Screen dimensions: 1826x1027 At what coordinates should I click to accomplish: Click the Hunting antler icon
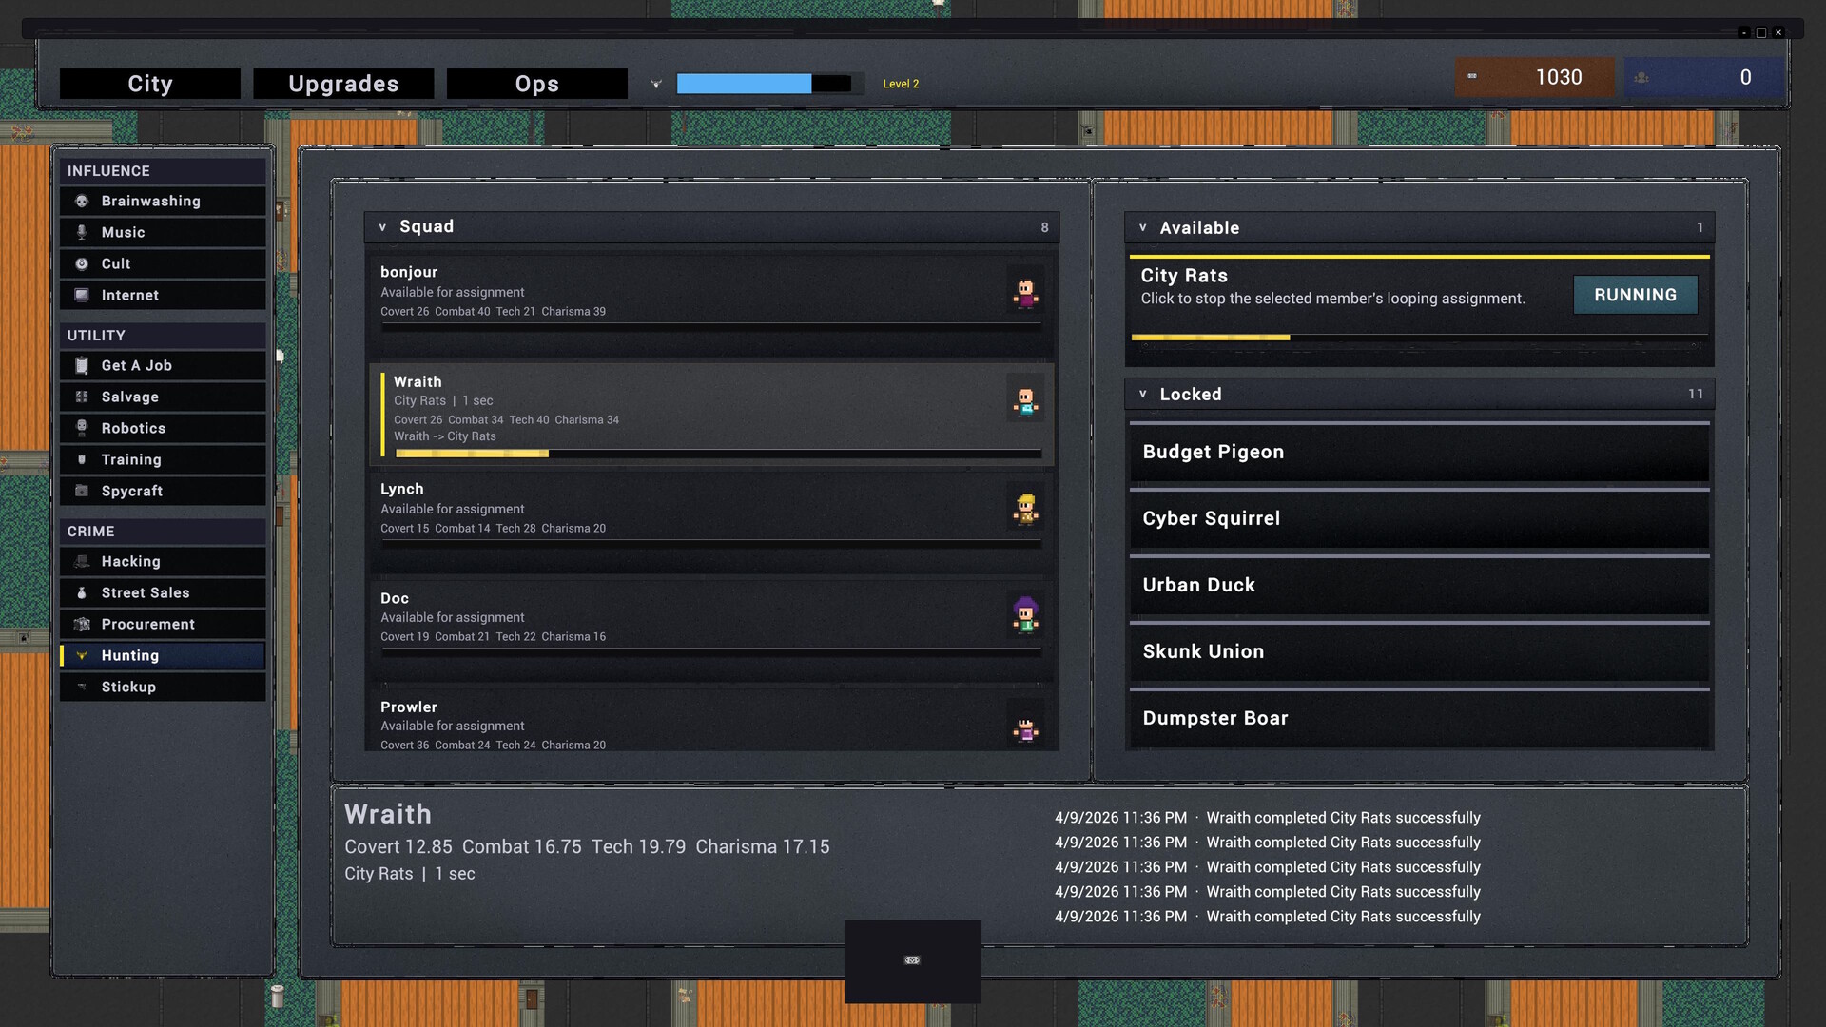click(82, 655)
